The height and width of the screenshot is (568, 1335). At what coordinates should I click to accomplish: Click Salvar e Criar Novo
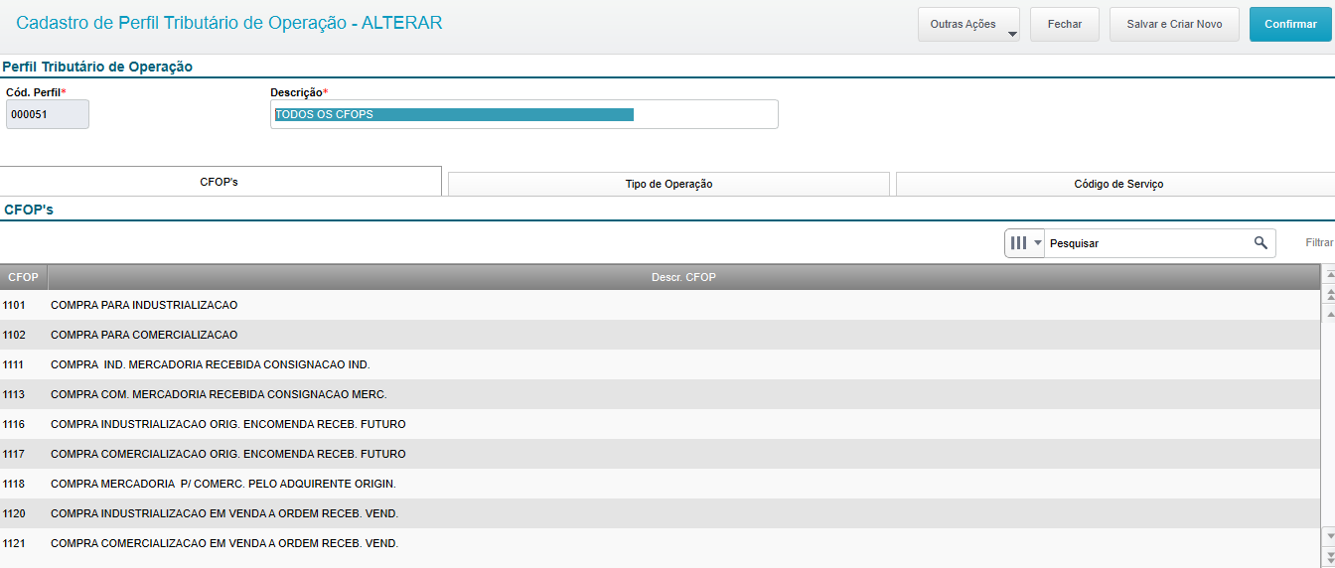point(1173,24)
